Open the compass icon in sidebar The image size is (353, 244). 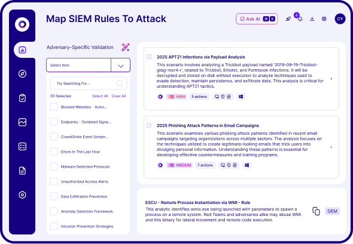click(x=22, y=73)
